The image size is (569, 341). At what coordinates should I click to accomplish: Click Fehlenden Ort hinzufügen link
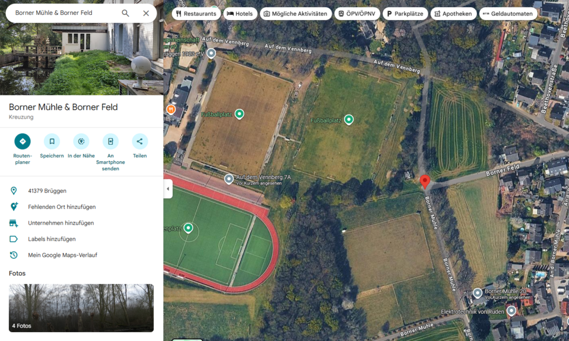point(62,207)
